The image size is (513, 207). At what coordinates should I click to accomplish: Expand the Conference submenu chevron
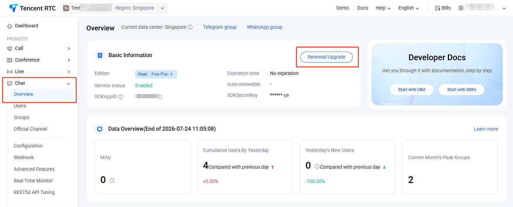point(69,60)
